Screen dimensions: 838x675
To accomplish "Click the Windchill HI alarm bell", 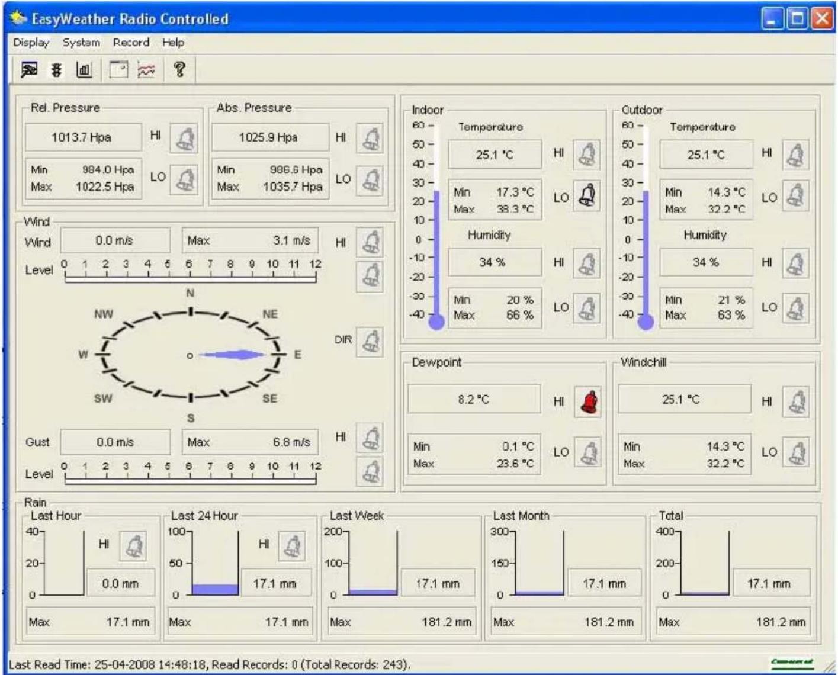I will coord(797,402).
